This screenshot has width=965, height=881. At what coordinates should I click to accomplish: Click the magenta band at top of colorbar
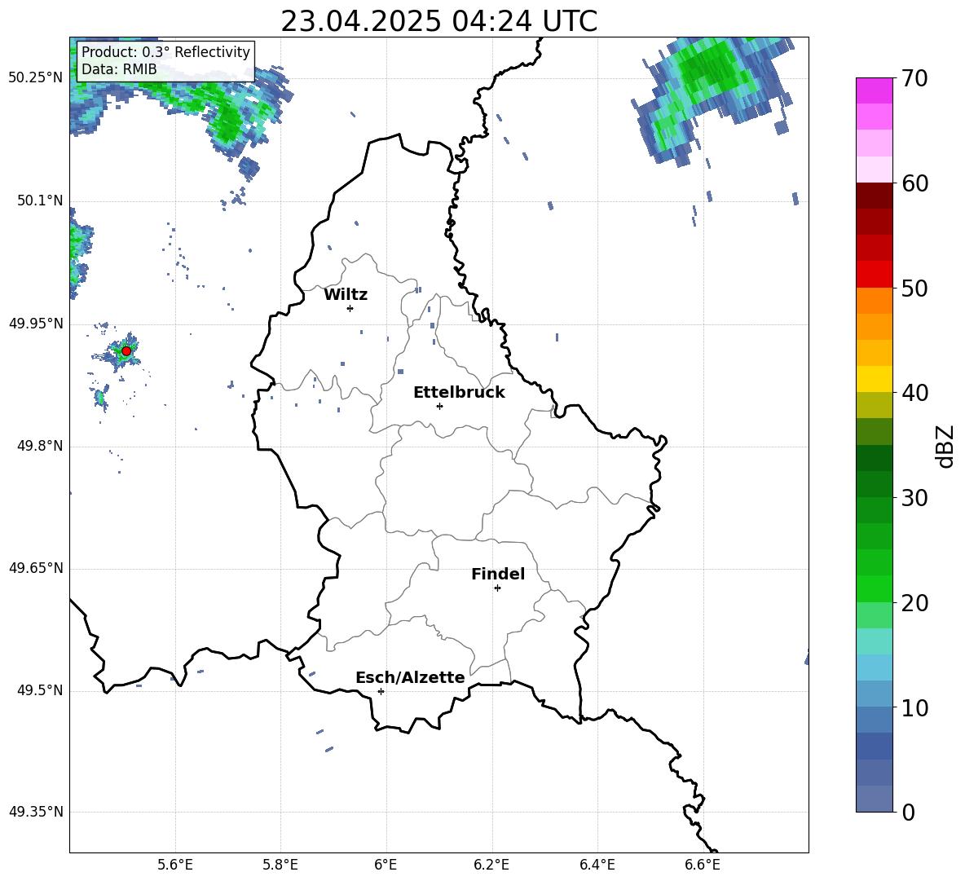click(x=875, y=90)
